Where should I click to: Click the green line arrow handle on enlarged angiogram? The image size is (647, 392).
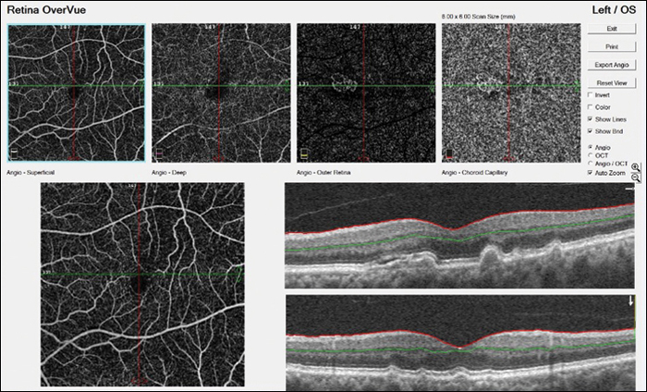pyautogui.click(x=240, y=275)
